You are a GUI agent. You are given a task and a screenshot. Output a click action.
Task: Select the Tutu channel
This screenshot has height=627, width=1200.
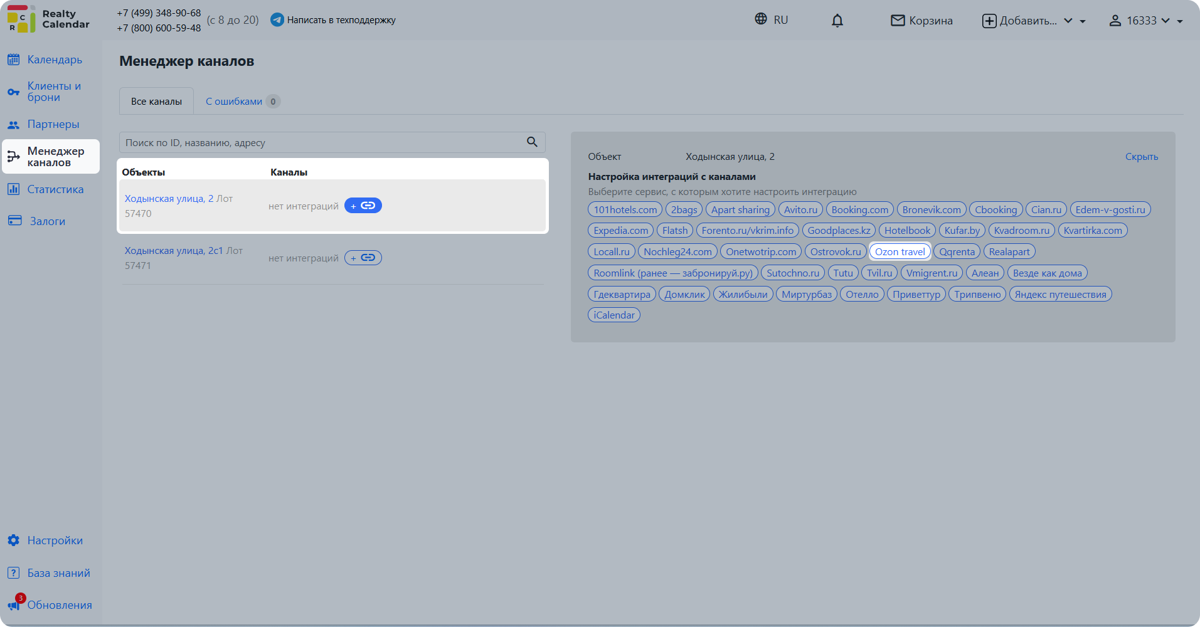(x=843, y=273)
